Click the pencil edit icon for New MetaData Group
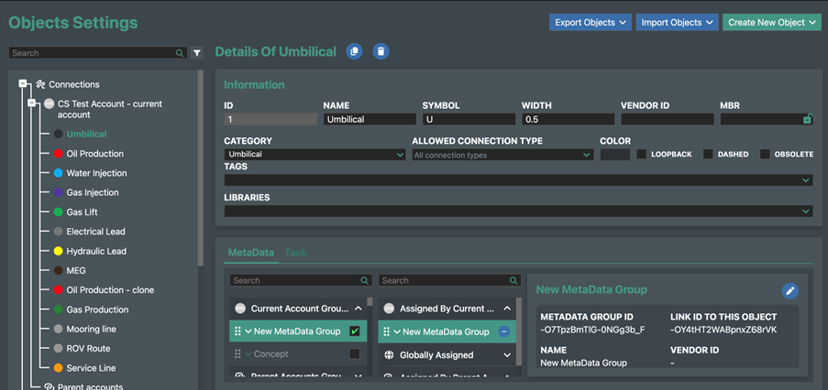The image size is (828, 390). [789, 291]
